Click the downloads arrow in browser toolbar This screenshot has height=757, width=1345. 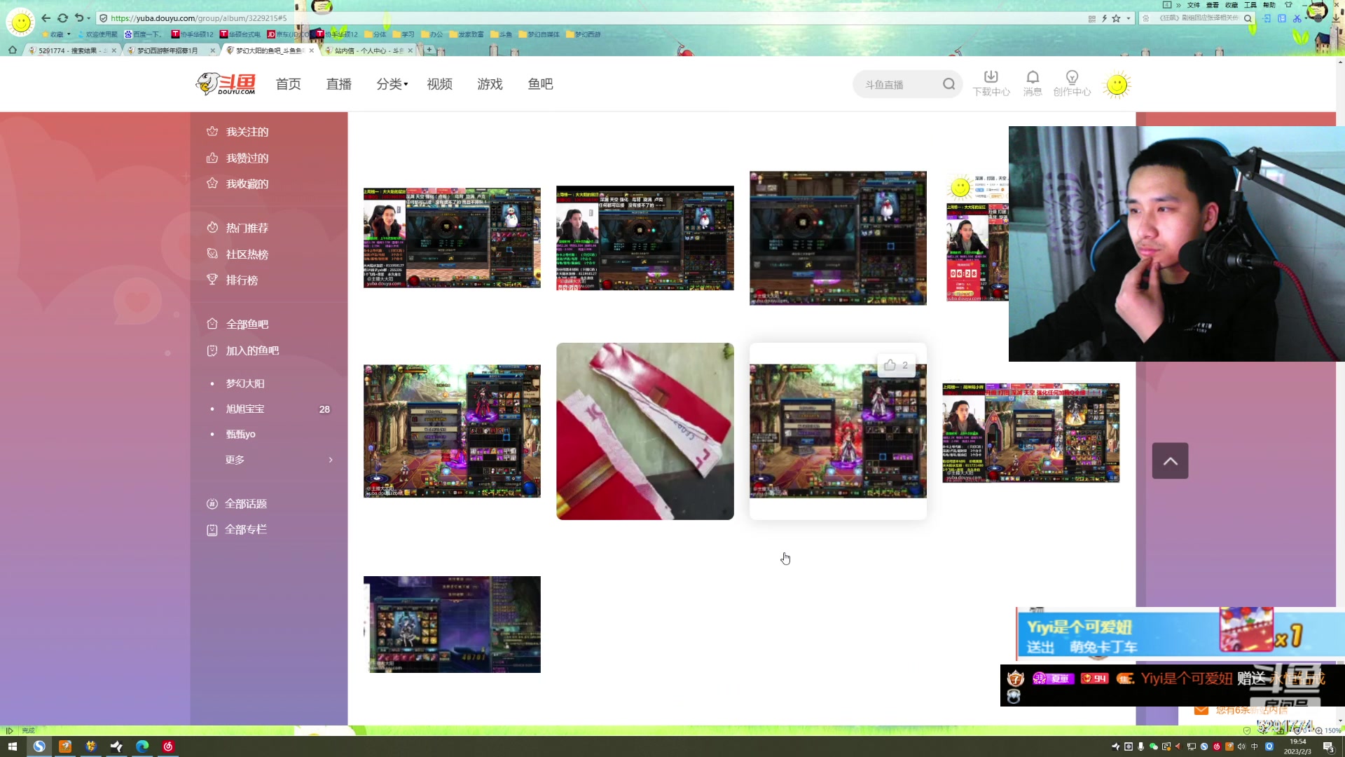[x=1336, y=18]
